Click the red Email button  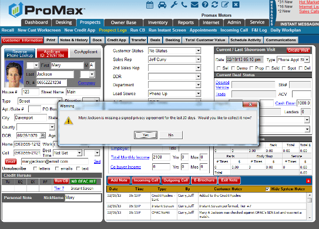[11, 161]
